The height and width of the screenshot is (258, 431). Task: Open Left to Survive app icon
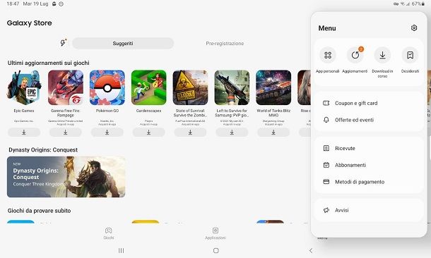click(x=232, y=87)
